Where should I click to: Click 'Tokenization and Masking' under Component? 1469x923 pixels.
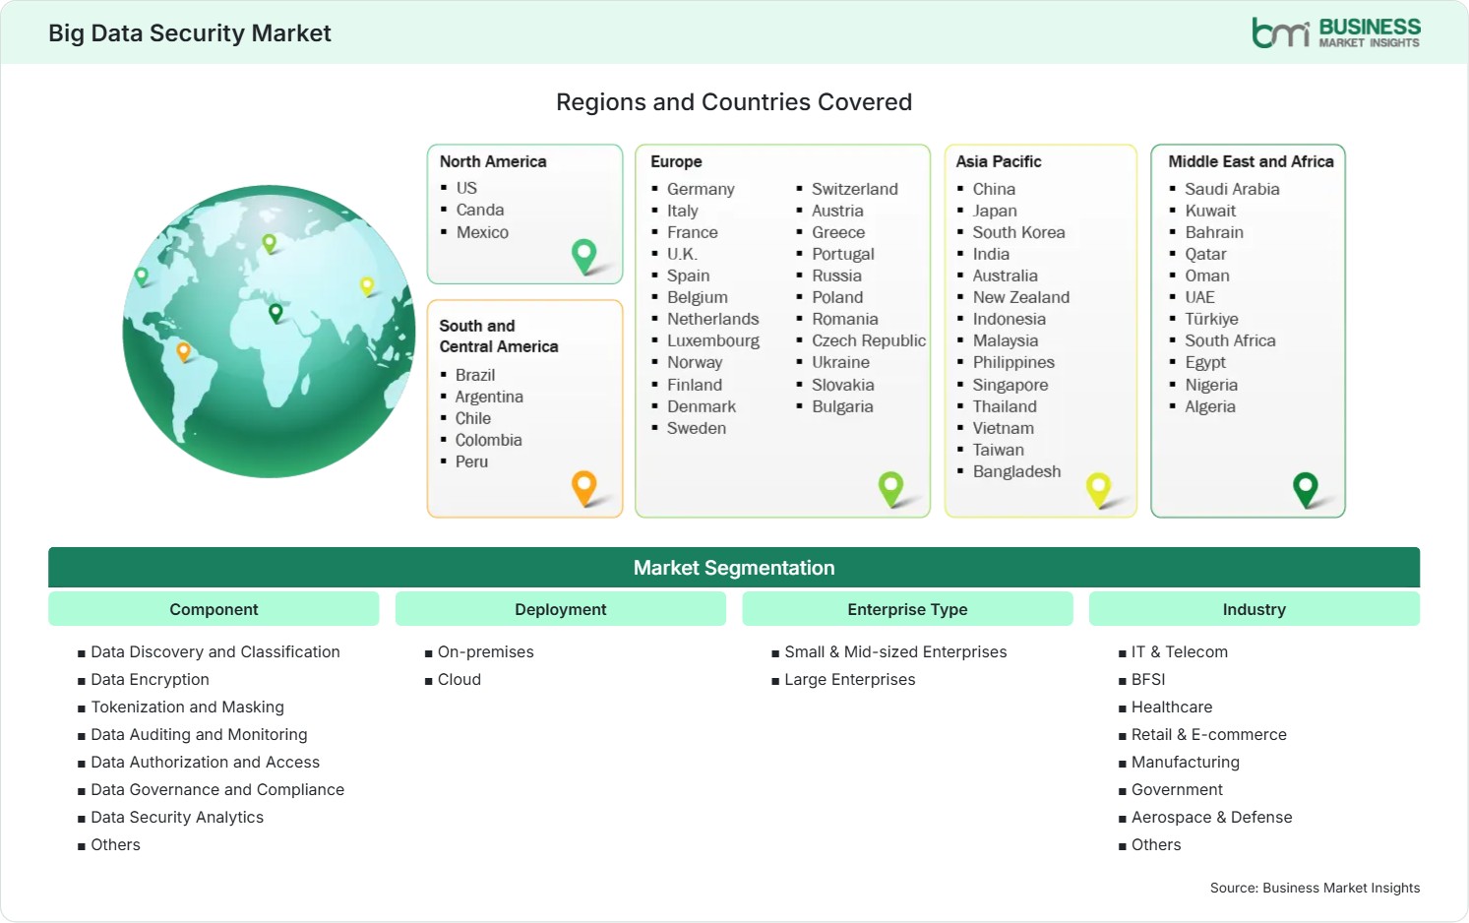187,707
